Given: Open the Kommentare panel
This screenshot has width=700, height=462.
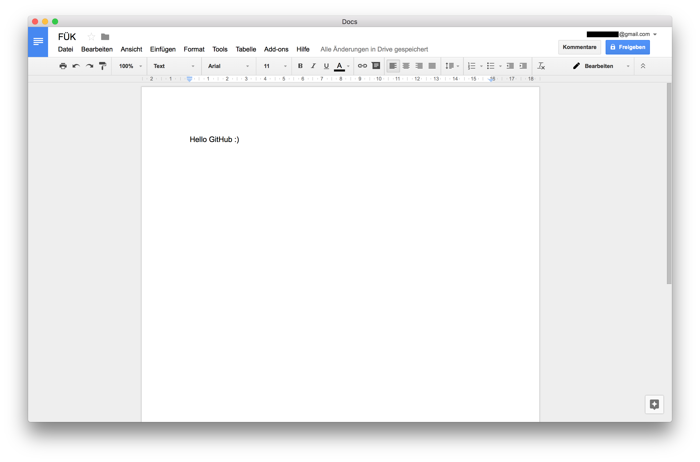Looking at the screenshot, I should click(x=579, y=47).
